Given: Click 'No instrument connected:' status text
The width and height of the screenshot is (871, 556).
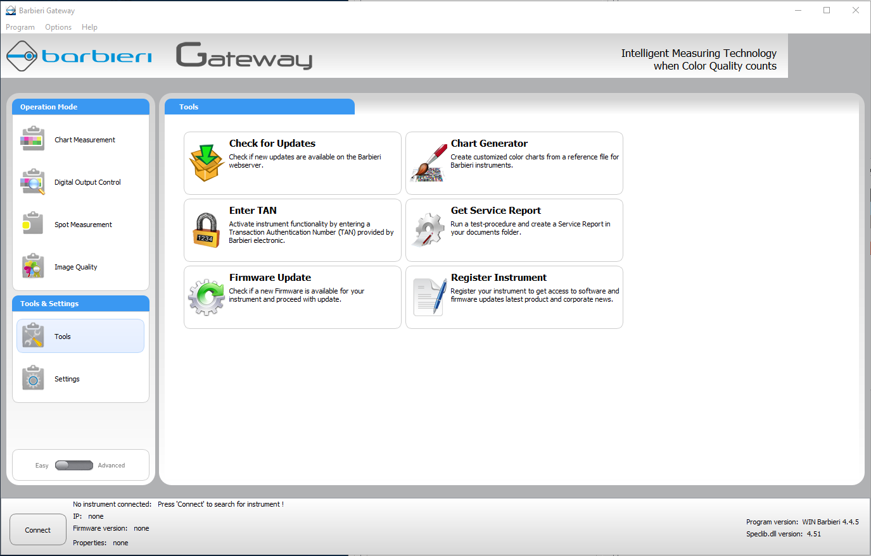Looking at the screenshot, I should click(x=112, y=504).
